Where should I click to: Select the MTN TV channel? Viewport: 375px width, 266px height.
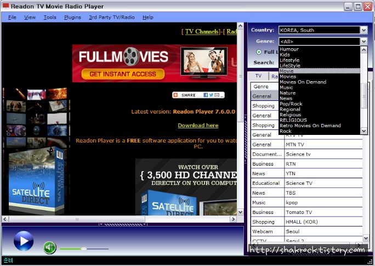pyautogui.click(x=306, y=144)
